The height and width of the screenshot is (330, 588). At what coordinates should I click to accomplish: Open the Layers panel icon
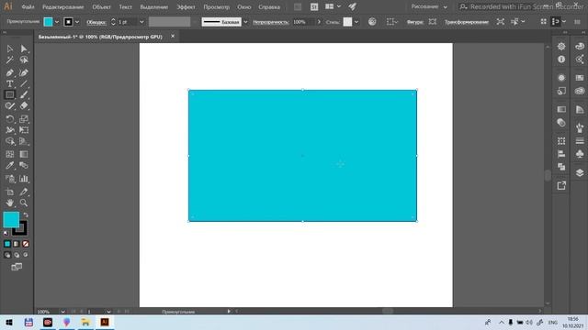pos(580,172)
